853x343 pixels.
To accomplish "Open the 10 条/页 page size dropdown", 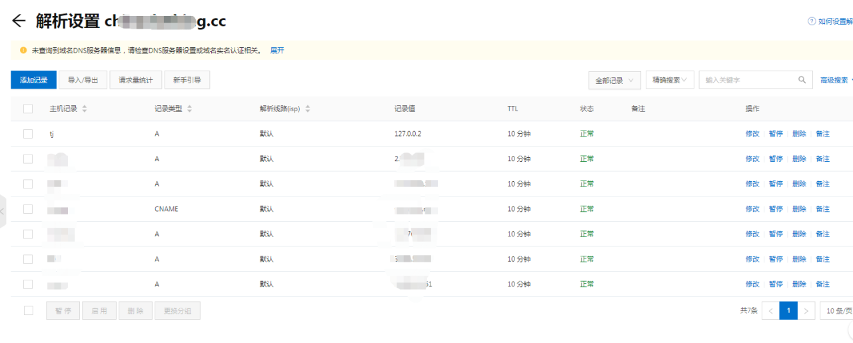I will [838, 310].
